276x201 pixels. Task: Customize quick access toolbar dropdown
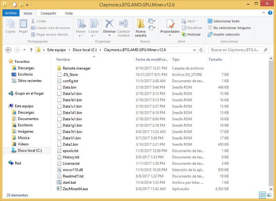pyautogui.click(x=27, y=5)
